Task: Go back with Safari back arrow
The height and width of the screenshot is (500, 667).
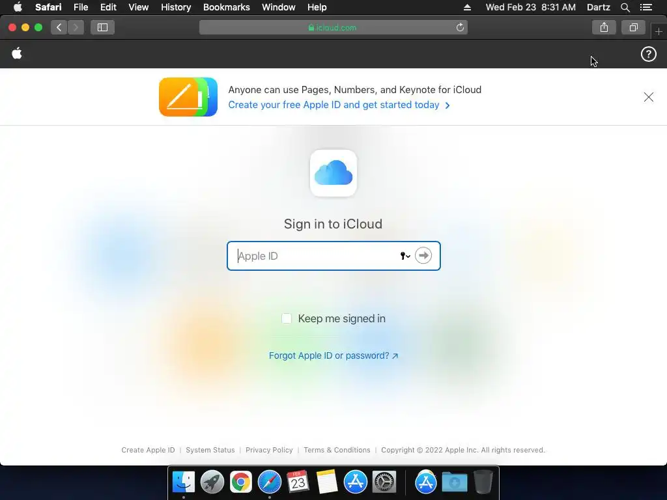Action: click(x=59, y=27)
